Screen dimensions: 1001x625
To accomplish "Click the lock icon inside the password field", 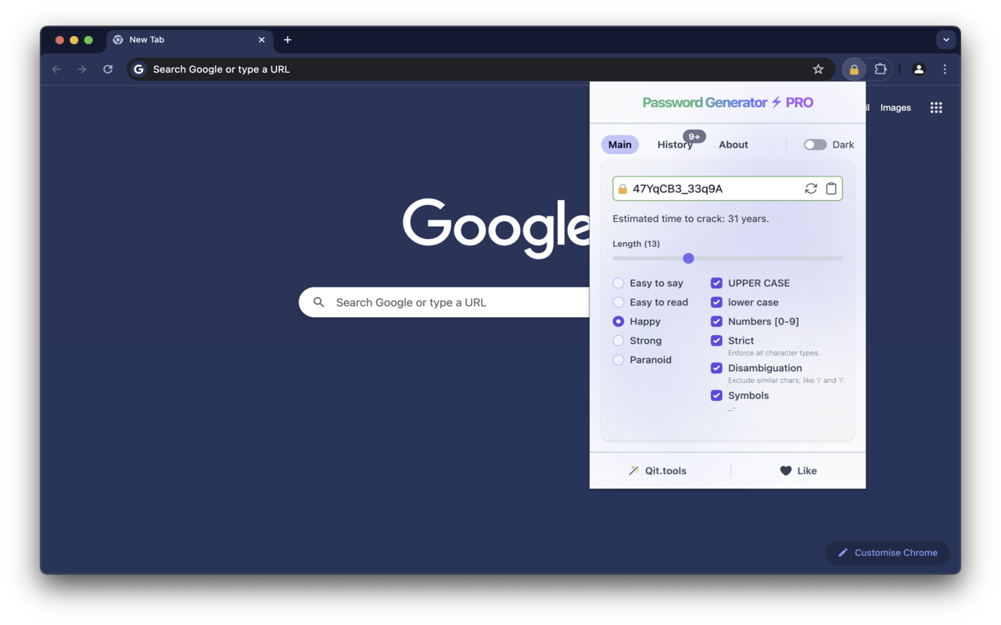I will [622, 188].
